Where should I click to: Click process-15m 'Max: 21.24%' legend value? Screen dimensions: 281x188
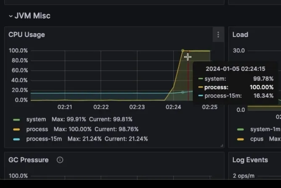coord(84,139)
